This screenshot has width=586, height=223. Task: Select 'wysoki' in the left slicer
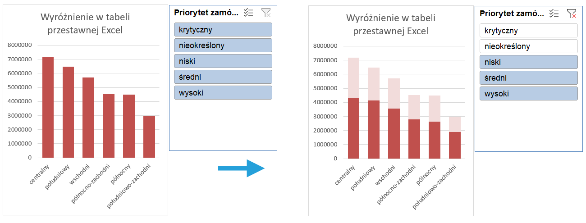(x=223, y=93)
